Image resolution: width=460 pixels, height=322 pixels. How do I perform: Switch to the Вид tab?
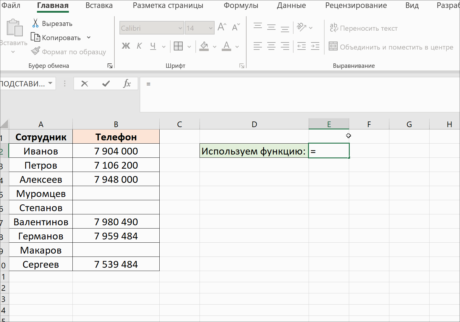coord(412,5)
